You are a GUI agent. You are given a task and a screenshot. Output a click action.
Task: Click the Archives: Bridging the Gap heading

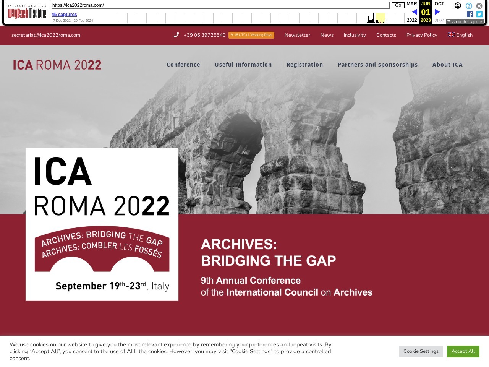point(269,252)
